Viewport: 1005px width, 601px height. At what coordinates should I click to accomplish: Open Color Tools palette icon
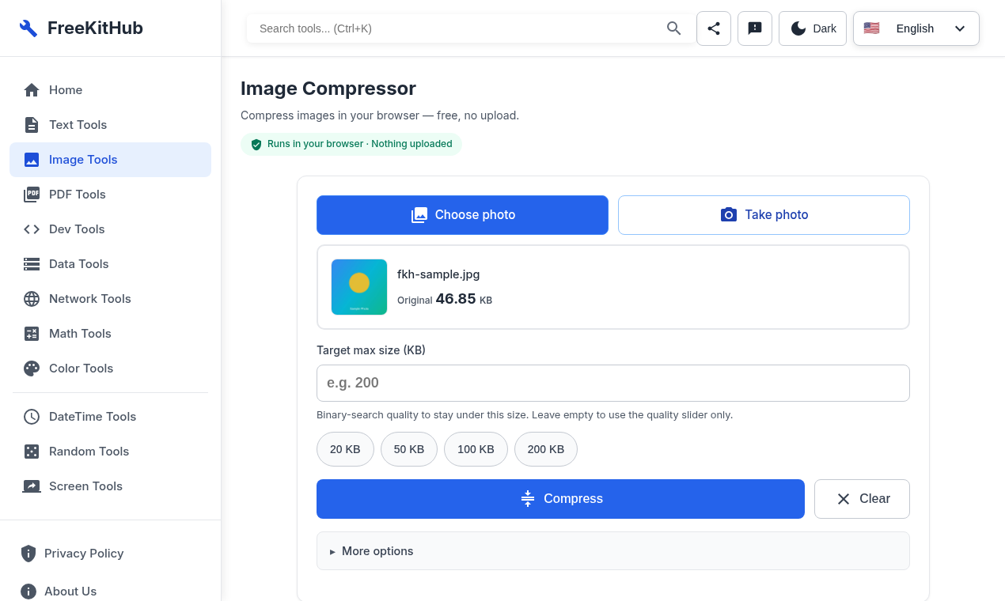click(32, 369)
